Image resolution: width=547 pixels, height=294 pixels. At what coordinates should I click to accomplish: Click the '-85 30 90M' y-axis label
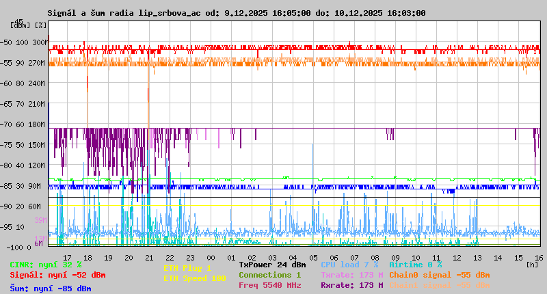pyautogui.click(x=21, y=186)
